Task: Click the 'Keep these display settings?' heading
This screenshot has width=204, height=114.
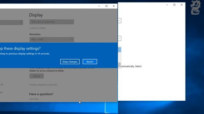Action: 20,48
